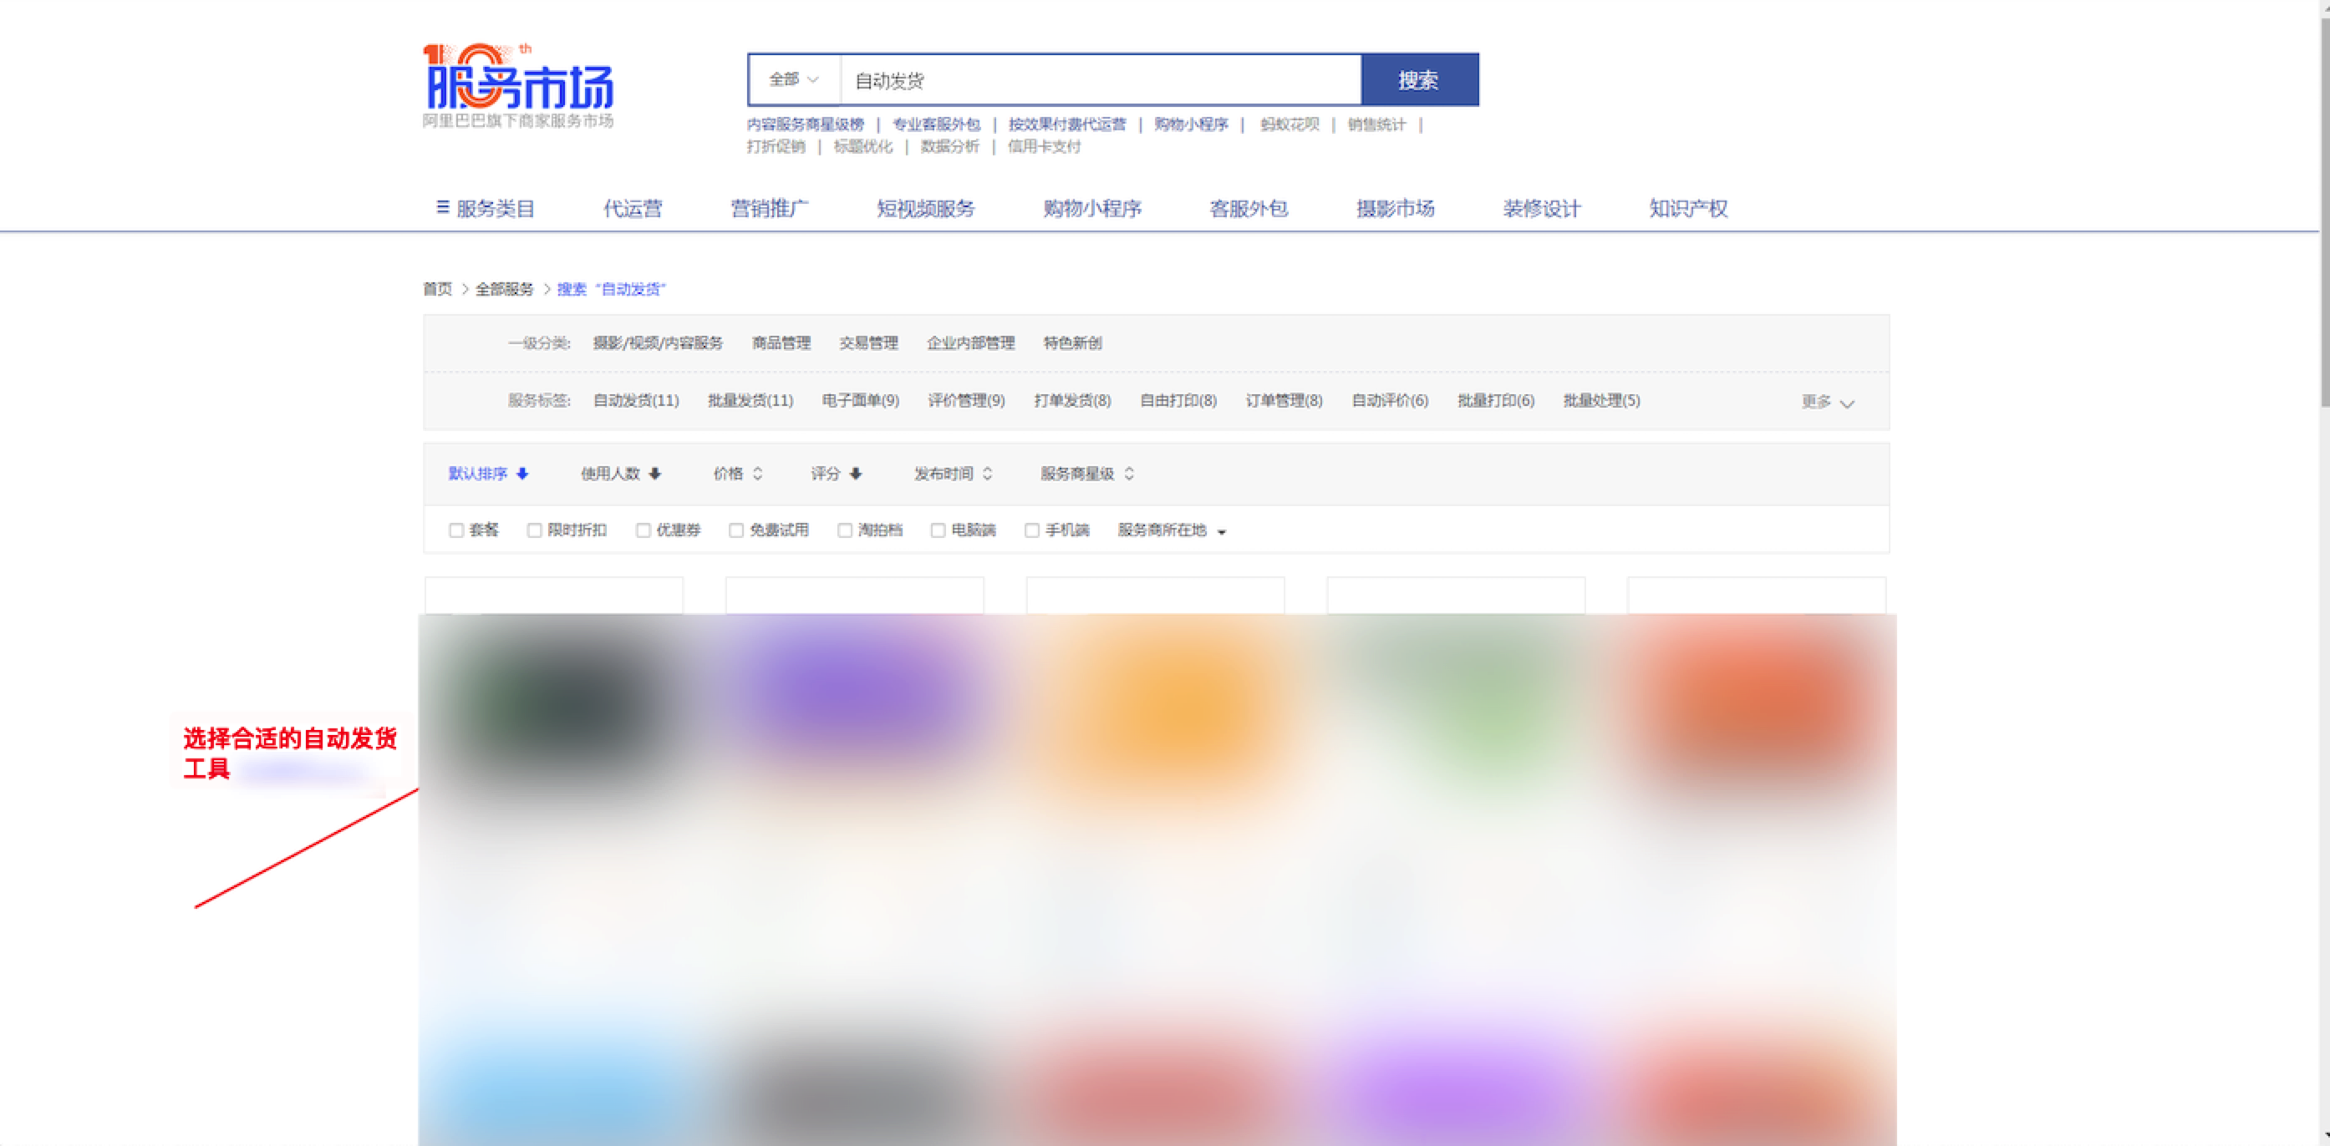
Task: Check the 限时折扣 checkbox
Action: 534,530
